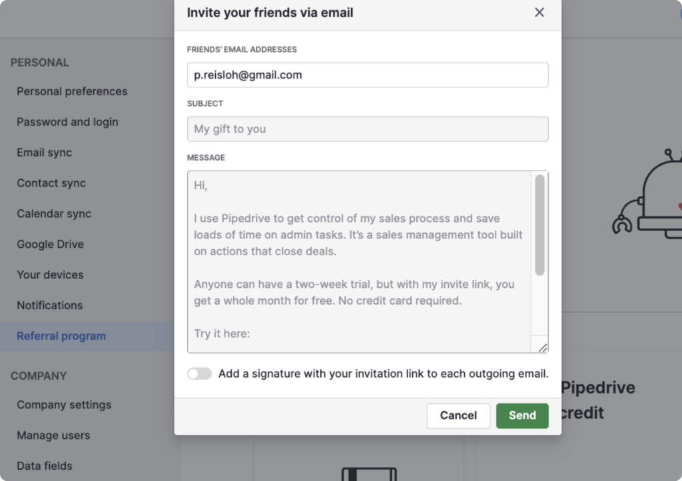This screenshot has height=481, width=682.
Task: Open Contact sync settings
Action: tap(51, 183)
